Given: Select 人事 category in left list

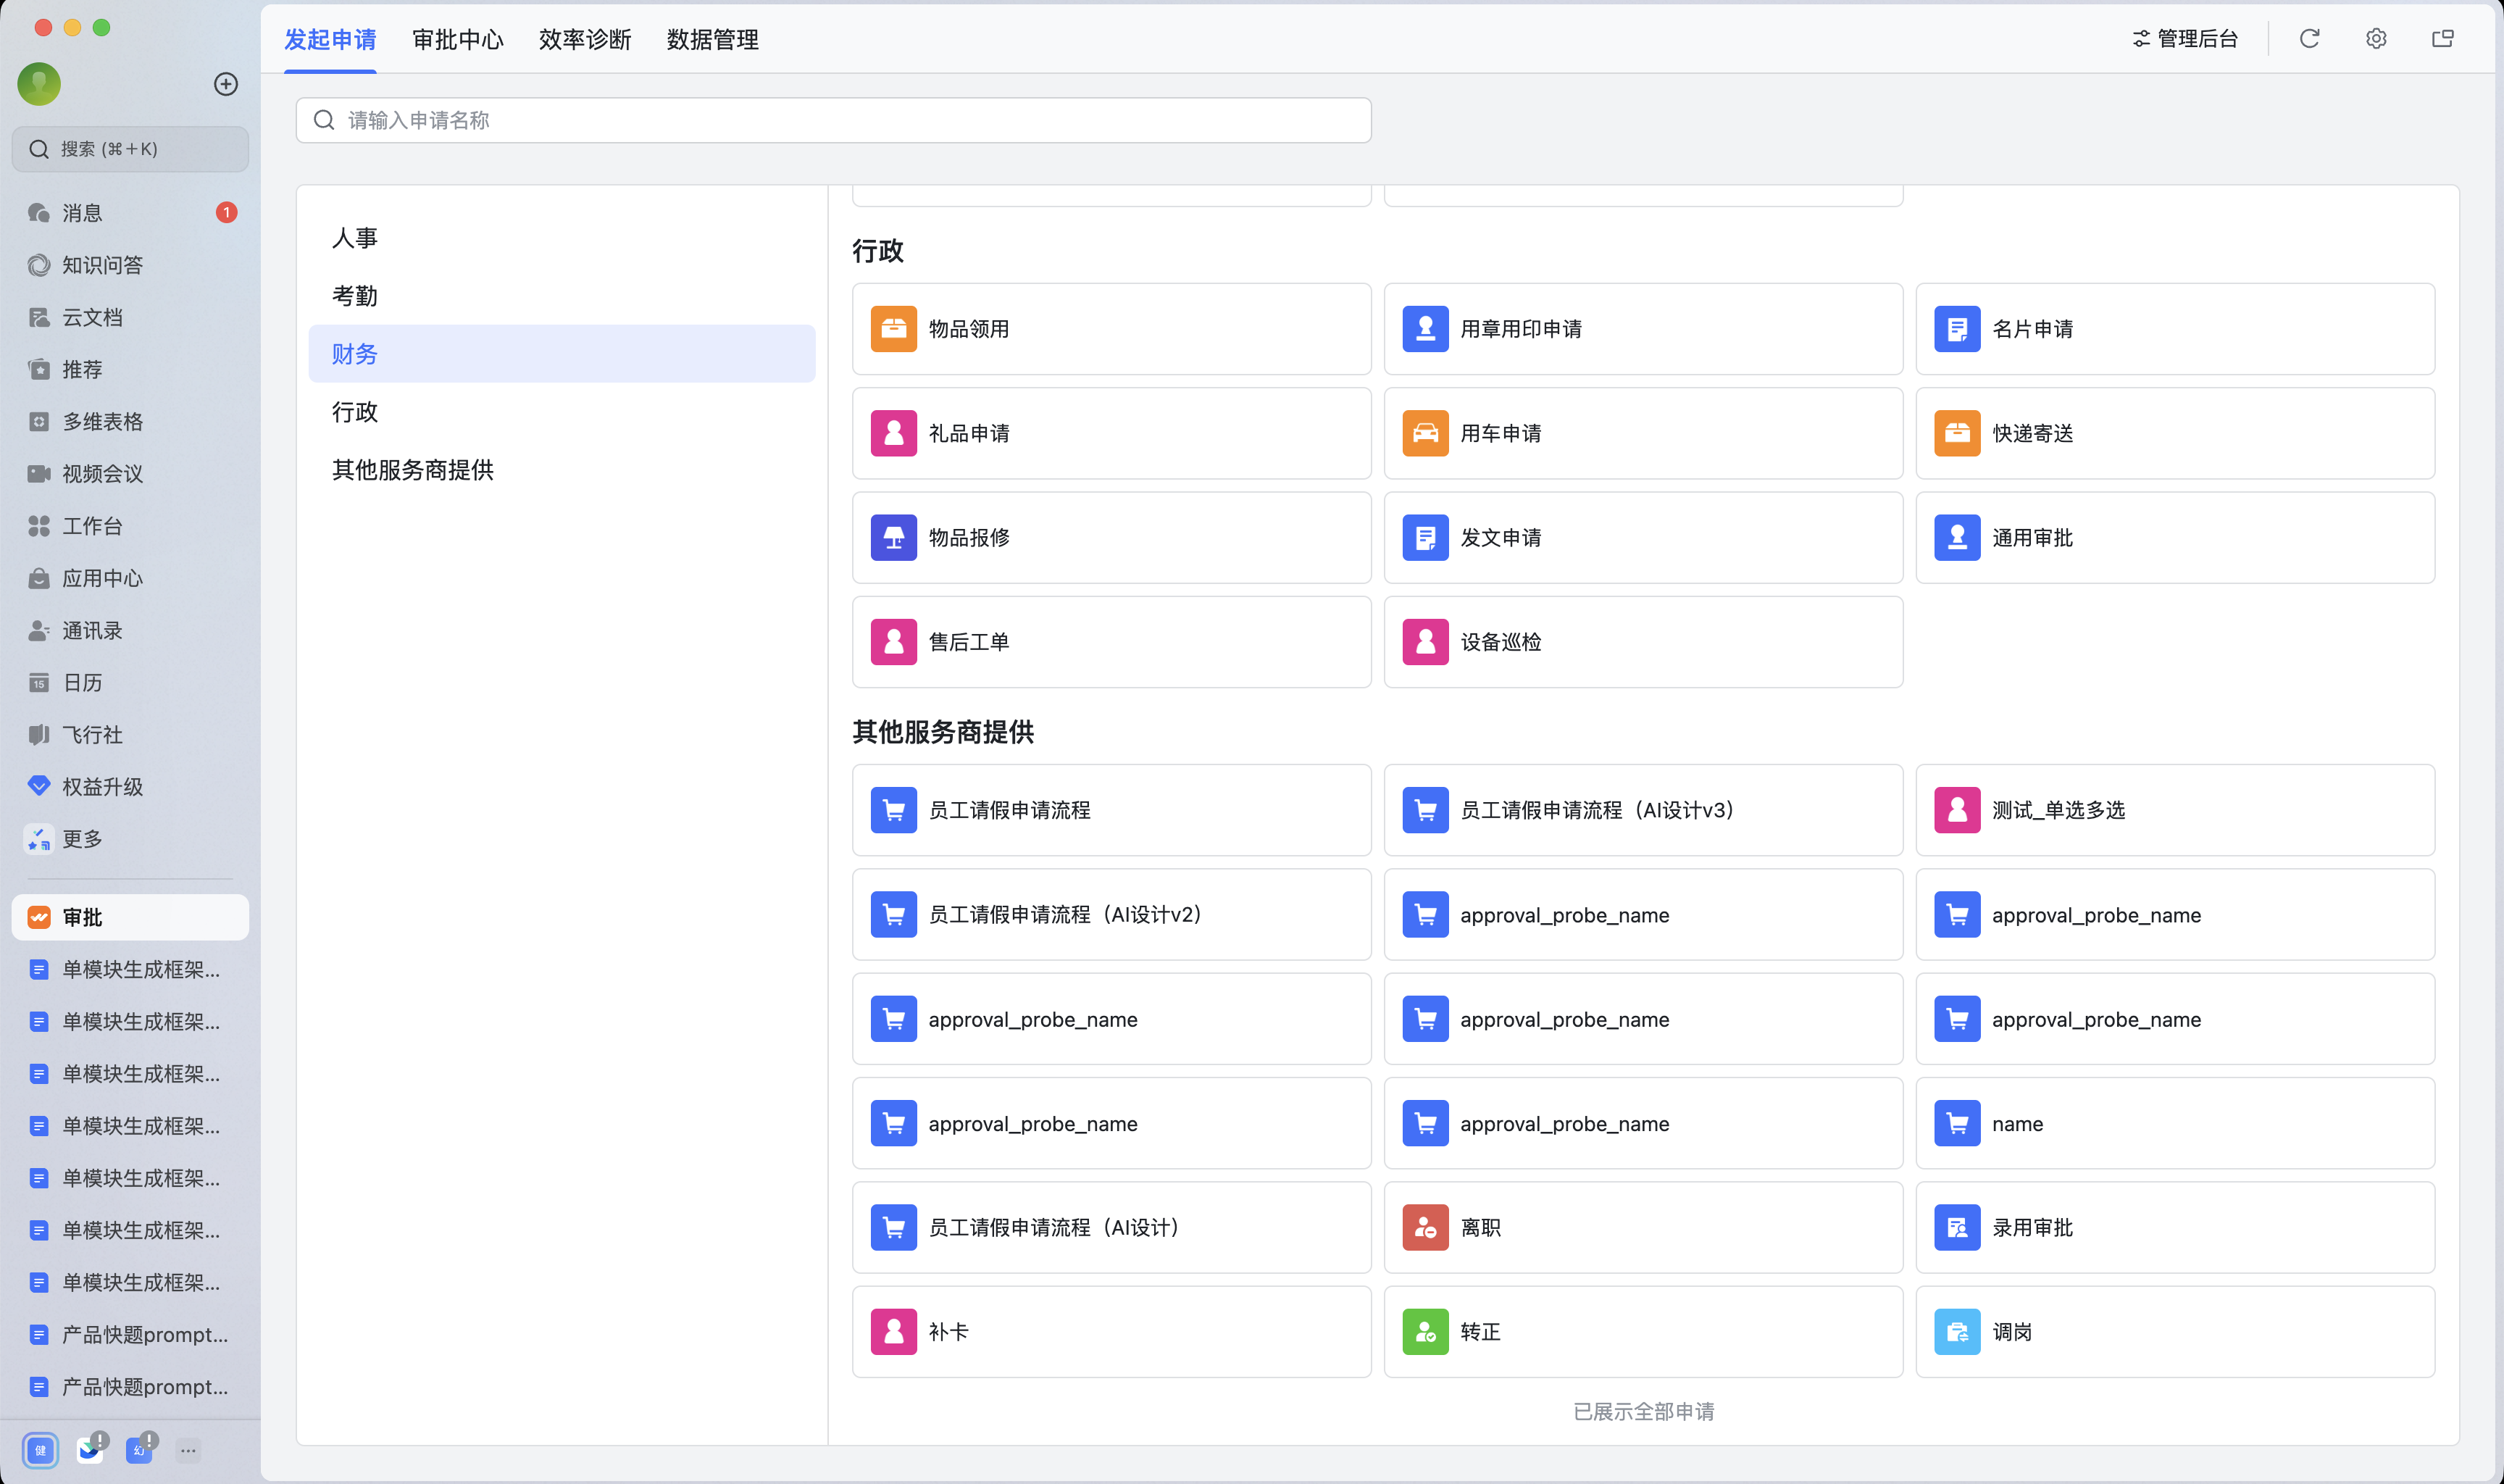Looking at the screenshot, I should click(562, 238).
